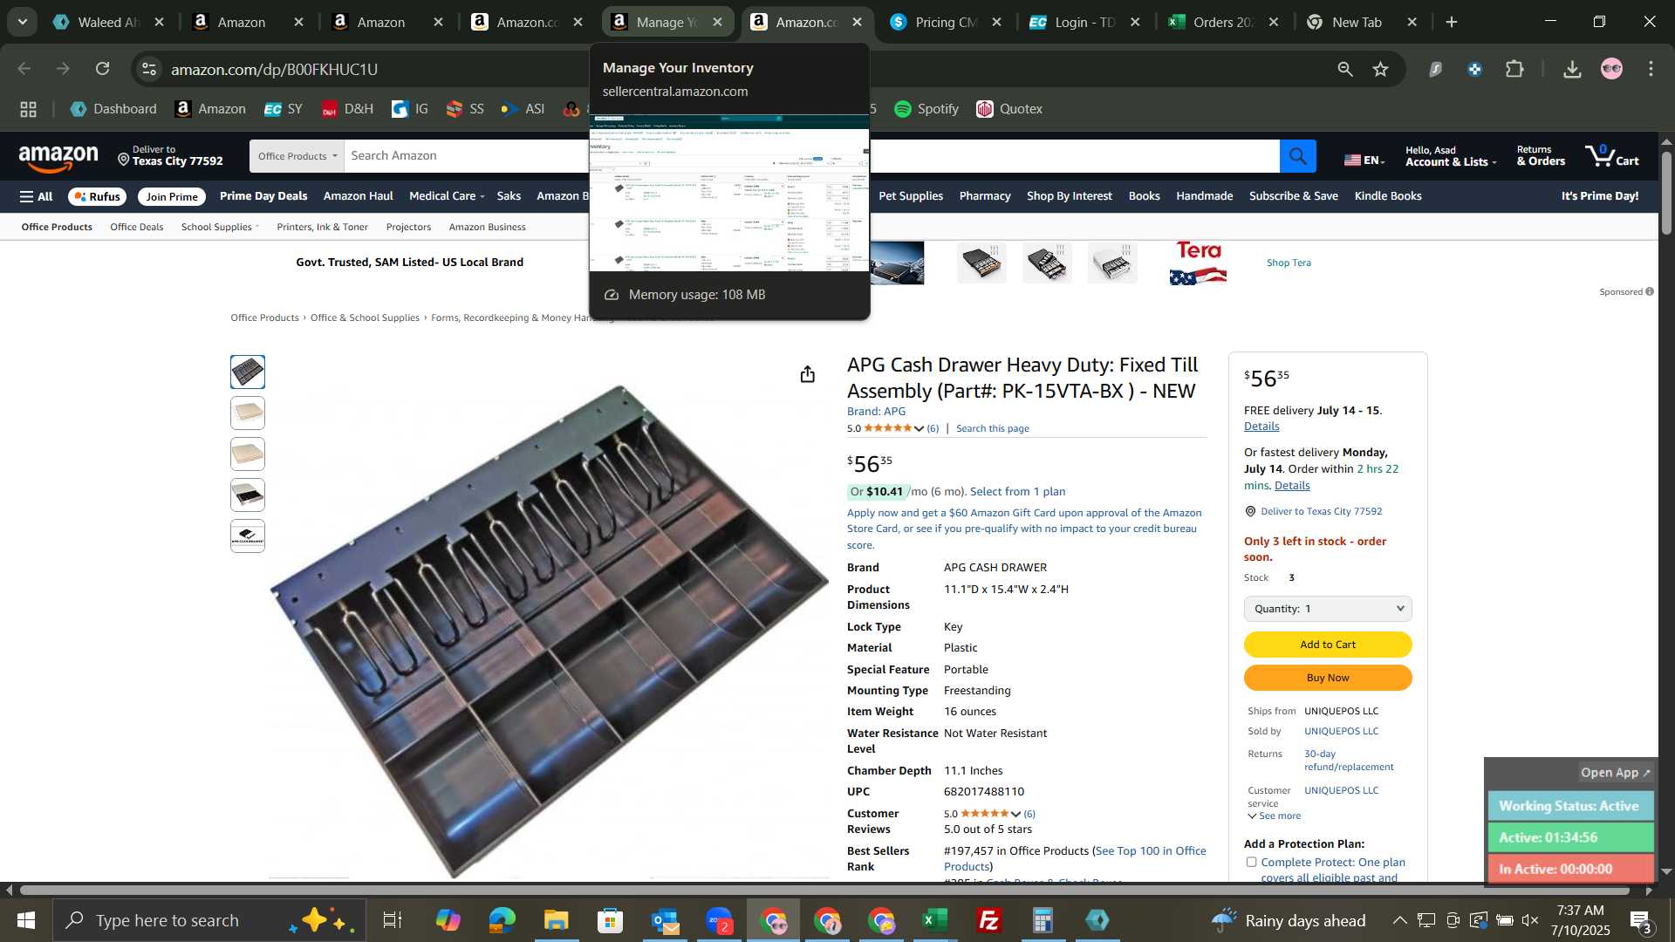Bookmark this page with the star icon
The height and width of the screenshot is (942, 1675).
1381,69
